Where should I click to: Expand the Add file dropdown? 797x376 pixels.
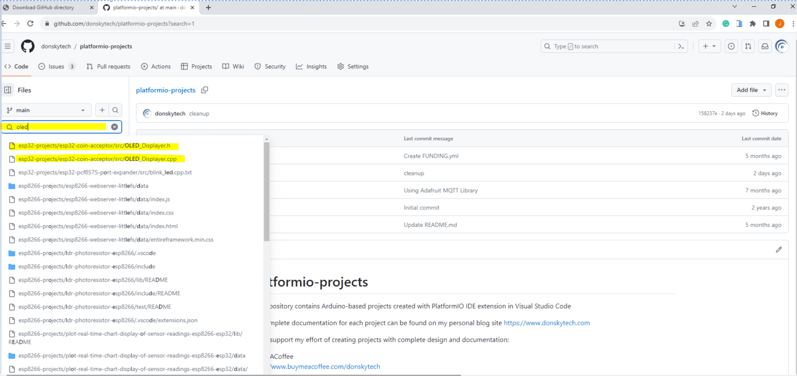tap(751, 90)
